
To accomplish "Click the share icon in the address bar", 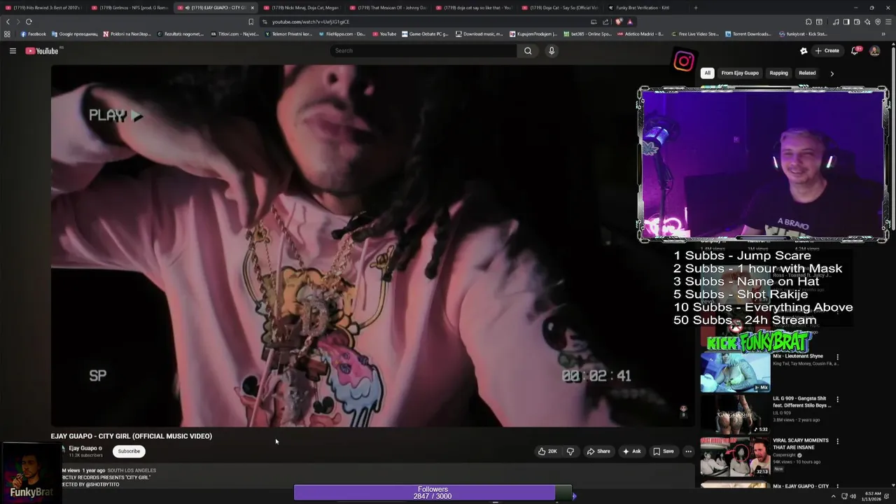I will point(605,22).
